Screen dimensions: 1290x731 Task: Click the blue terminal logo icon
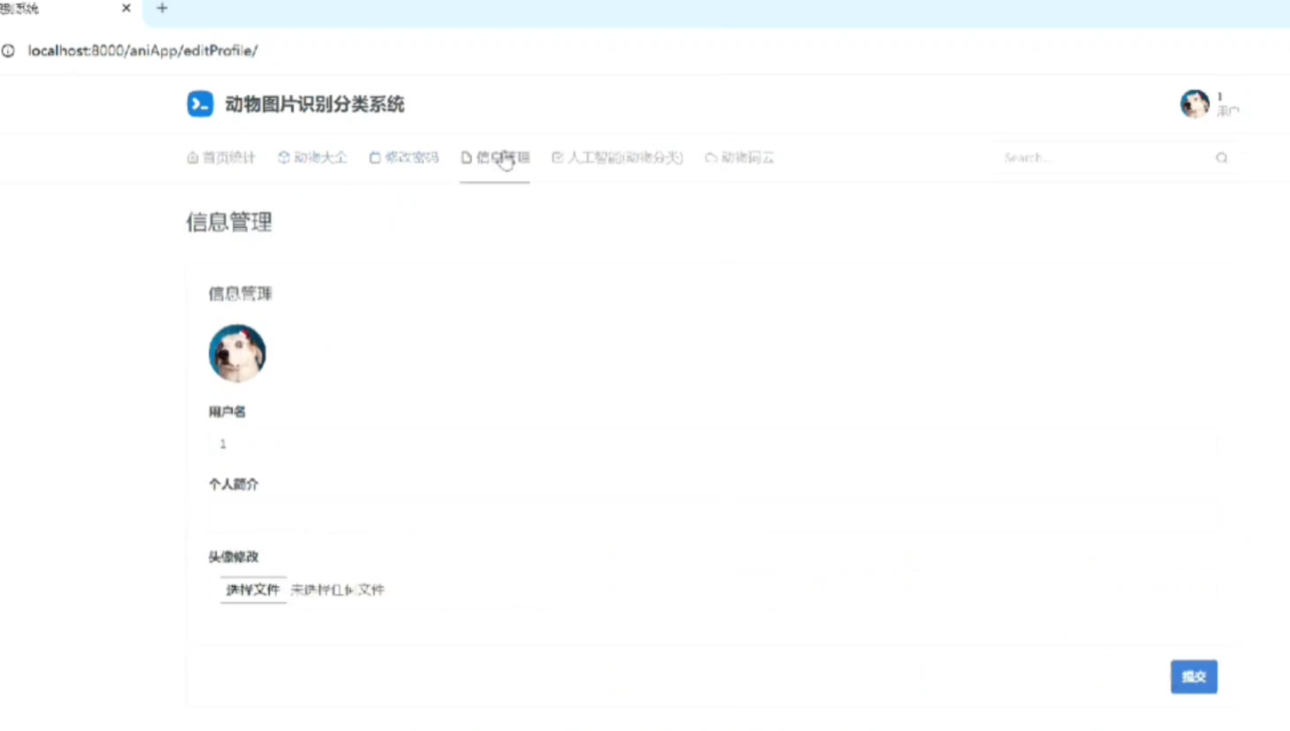[200, 104]
